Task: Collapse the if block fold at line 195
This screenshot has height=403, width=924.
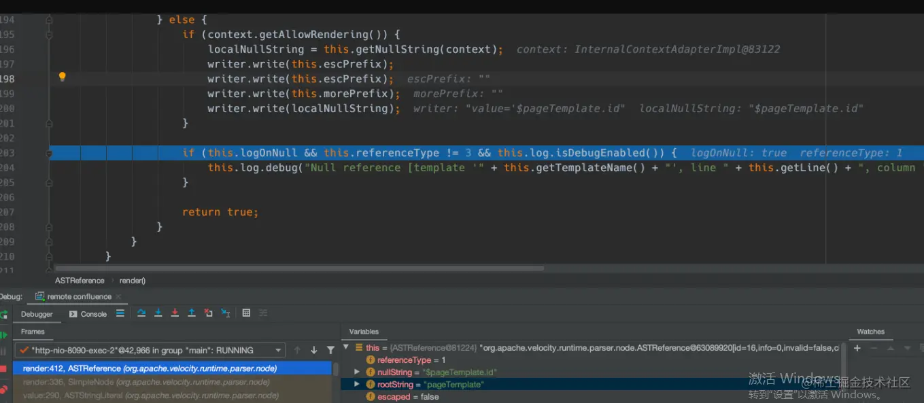Action: click(x=49, y=35)
